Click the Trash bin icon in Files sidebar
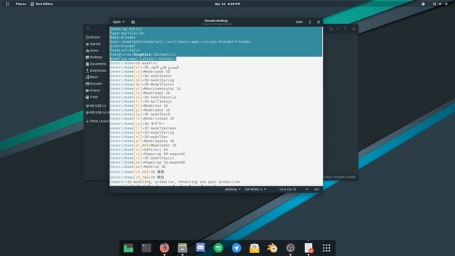This screenshot has width=455, height=256. click(x=87, y=97)
